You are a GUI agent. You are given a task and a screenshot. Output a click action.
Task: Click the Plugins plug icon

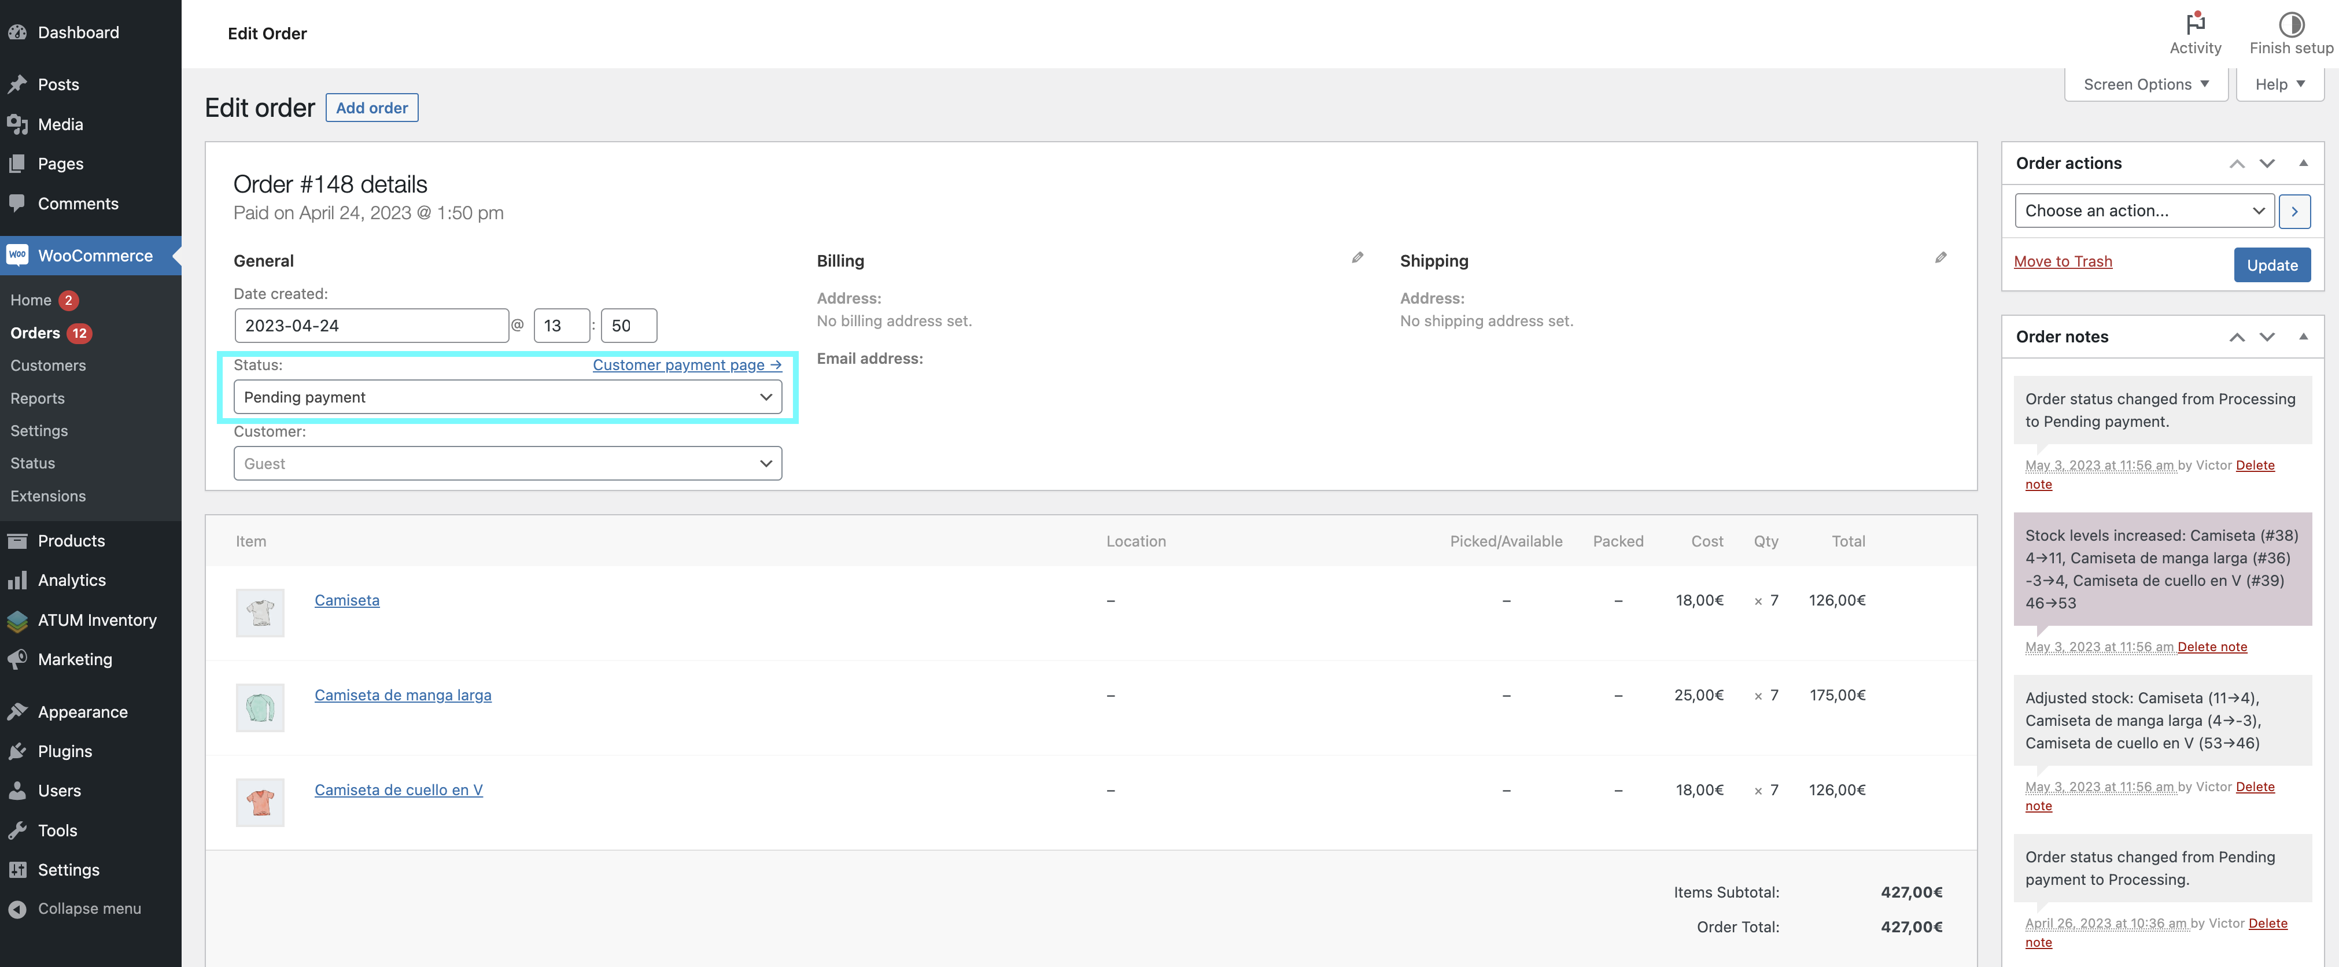(x=17, y=752)
